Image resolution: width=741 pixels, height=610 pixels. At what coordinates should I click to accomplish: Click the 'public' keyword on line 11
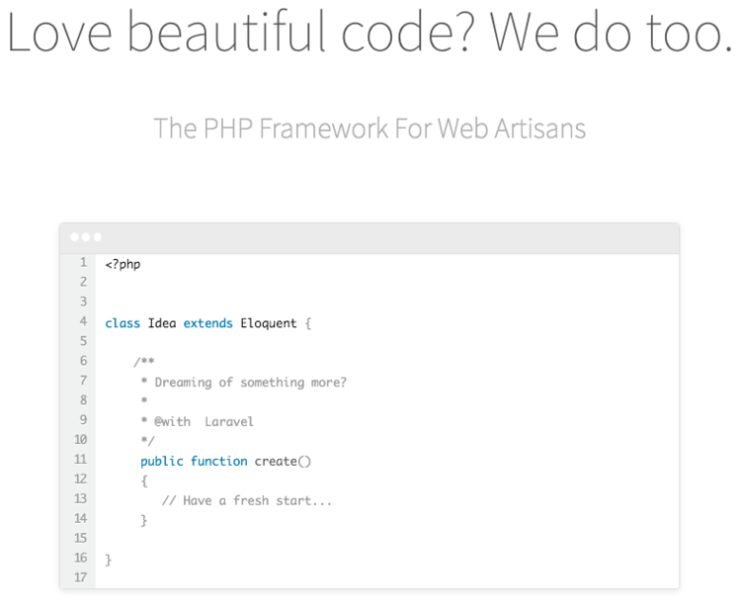point(162,462)
